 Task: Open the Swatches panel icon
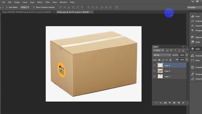[193, 21]
